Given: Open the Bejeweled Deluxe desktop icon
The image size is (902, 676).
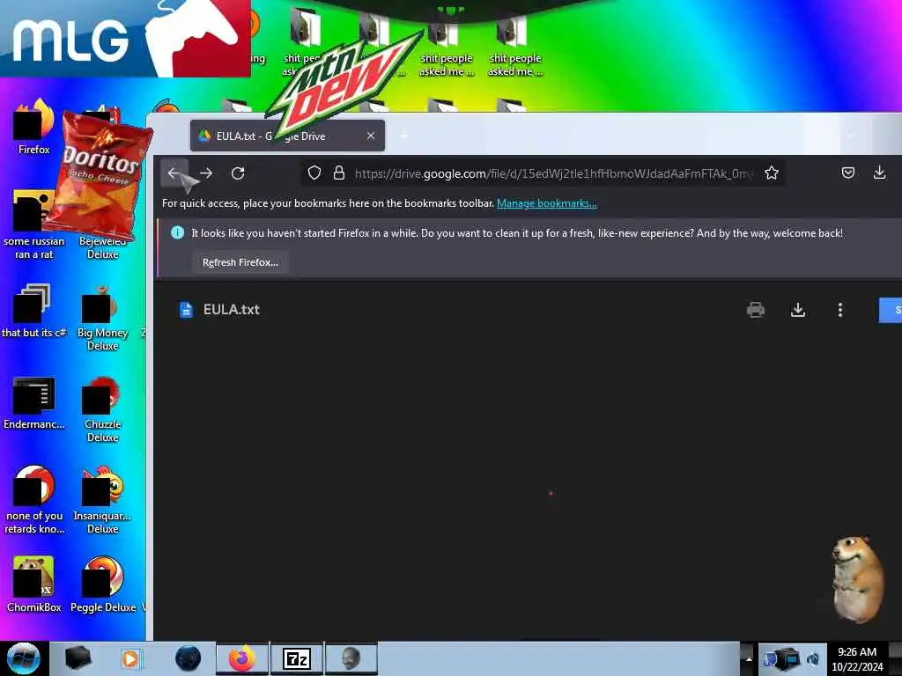Looking at the screenshot, I should tap(102, 247).
